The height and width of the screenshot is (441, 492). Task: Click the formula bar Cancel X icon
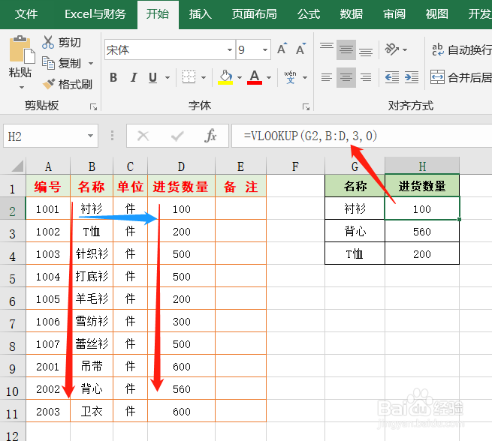pyautogui.click(x=143, y=136)
